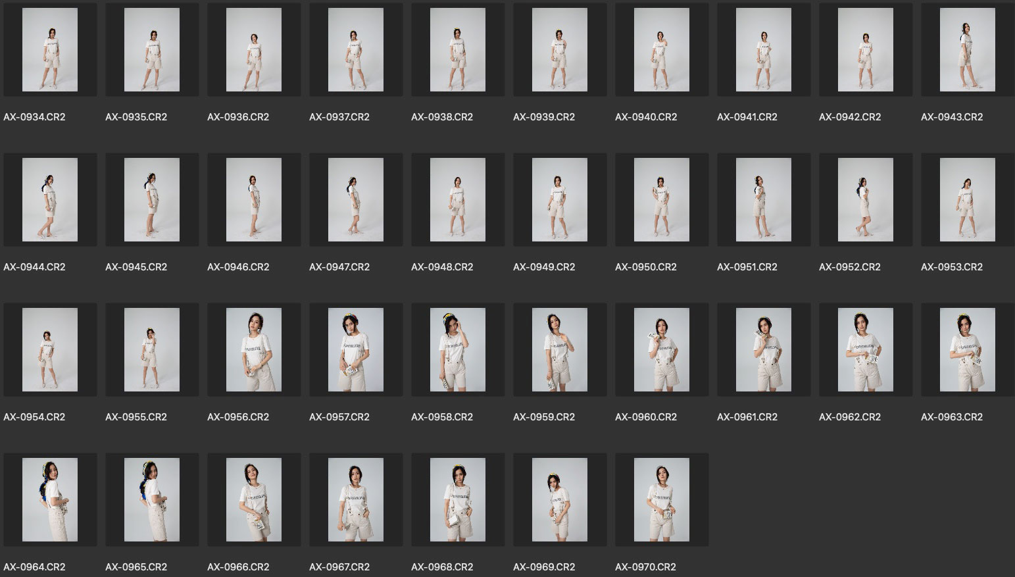
Task: Select the AX-0967.CR2 photo thumbnail
Action: [x=356, y=500]
